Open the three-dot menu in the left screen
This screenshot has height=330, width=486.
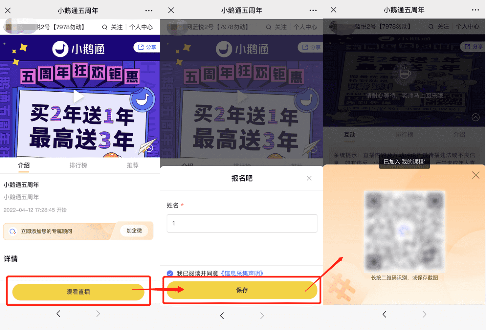pos(149,11)
